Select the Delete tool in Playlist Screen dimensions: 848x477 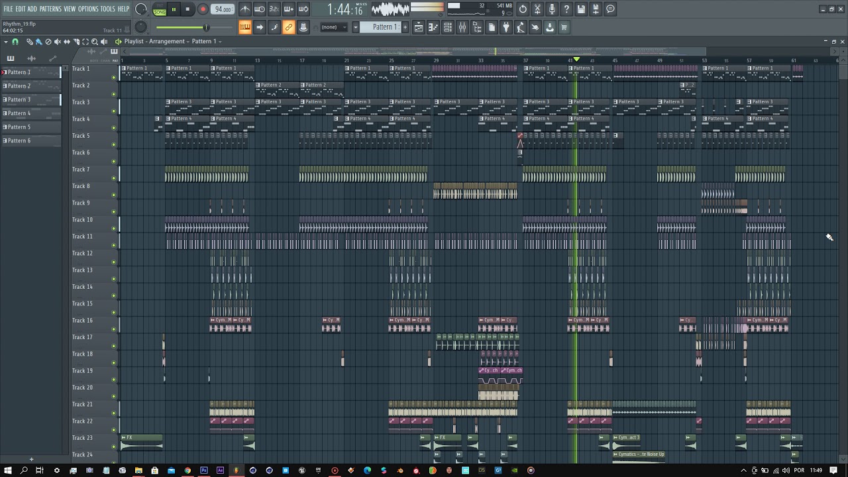(48, 42)
